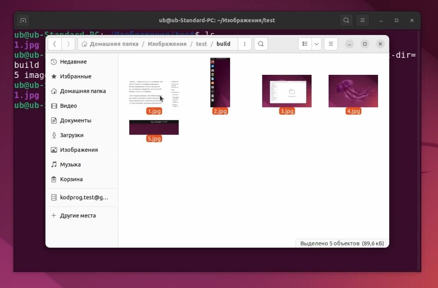Select the 1.jpg thumbnail
Image resolution: width=438 pixels, height=288 pixels.
click(154, 94)
